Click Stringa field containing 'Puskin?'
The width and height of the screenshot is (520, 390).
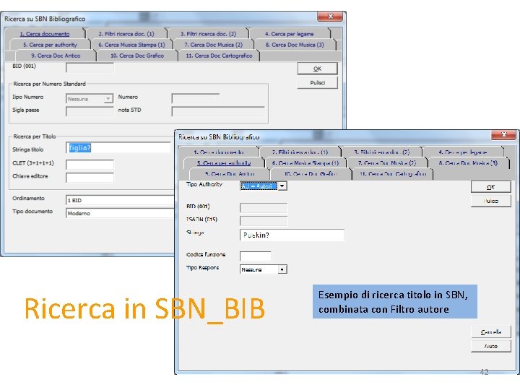tap(292, 235)
